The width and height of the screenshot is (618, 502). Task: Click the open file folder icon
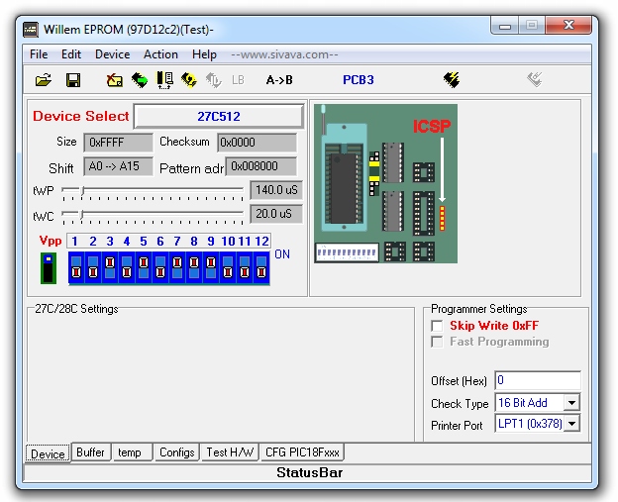click(x=44, y=80)
